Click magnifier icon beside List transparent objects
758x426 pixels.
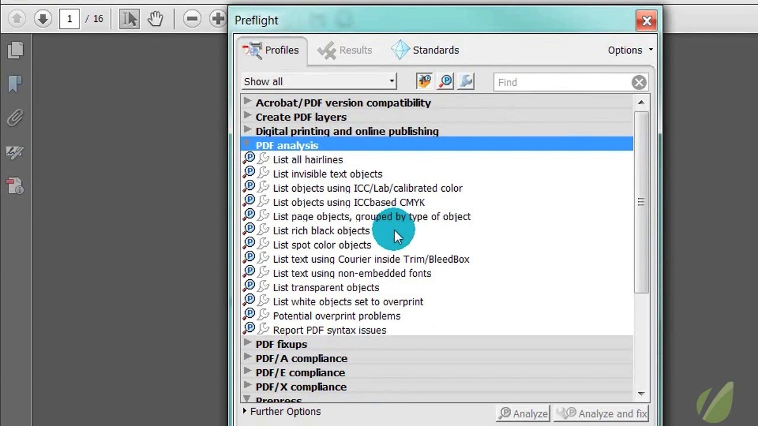pyautogui.click(x=249, y=286)
